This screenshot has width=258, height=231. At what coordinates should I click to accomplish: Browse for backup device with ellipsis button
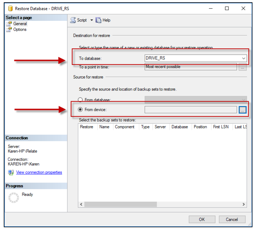tap(243, 110)
